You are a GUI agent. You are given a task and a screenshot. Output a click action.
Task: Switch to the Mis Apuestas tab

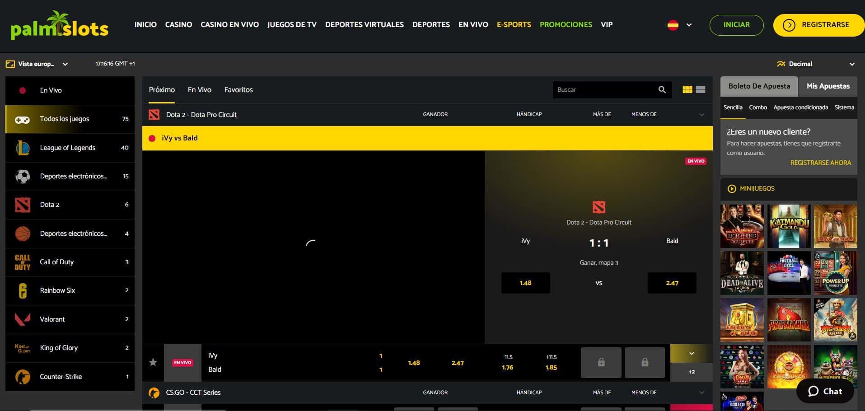[x=828, y=86]
